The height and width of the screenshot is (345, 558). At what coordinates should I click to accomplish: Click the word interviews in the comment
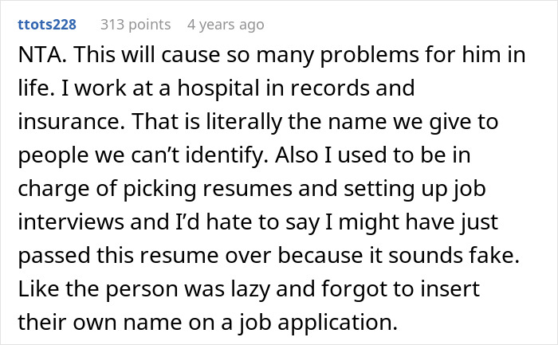tap(70, 222)
